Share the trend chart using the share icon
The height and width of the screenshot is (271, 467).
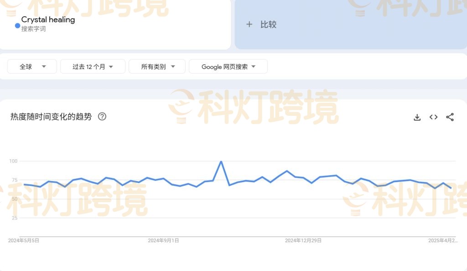coord(450,117)
